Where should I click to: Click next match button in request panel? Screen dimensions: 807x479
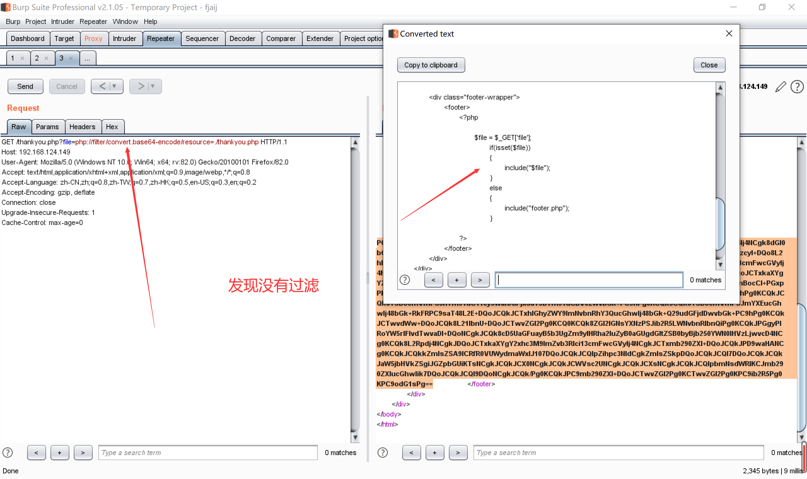(x=83, y=453)
